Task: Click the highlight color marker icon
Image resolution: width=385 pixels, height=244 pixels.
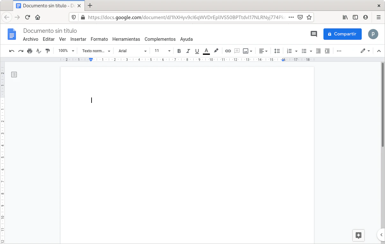Action: (216, 51)
